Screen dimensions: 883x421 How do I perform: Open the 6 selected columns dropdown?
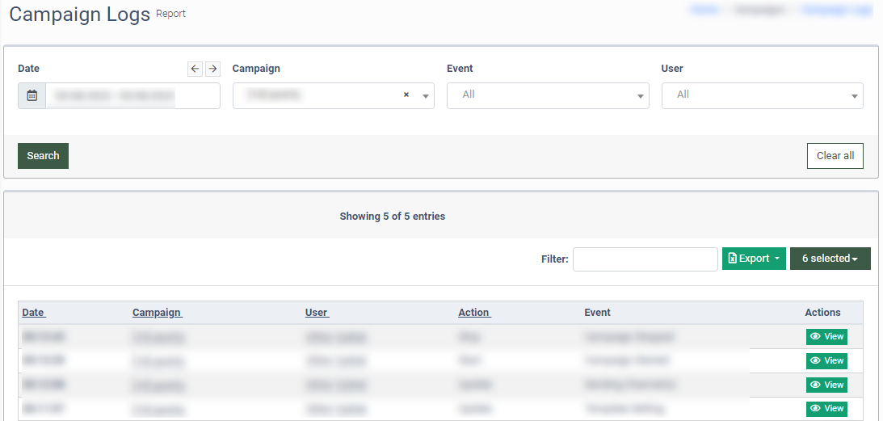[x=830, y=259]
